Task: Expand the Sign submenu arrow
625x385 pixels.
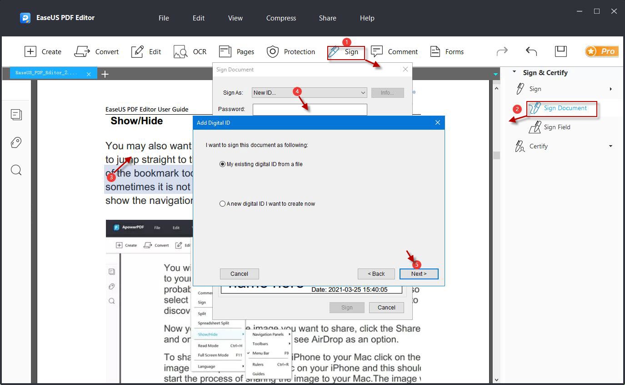Action: point(611,89)
